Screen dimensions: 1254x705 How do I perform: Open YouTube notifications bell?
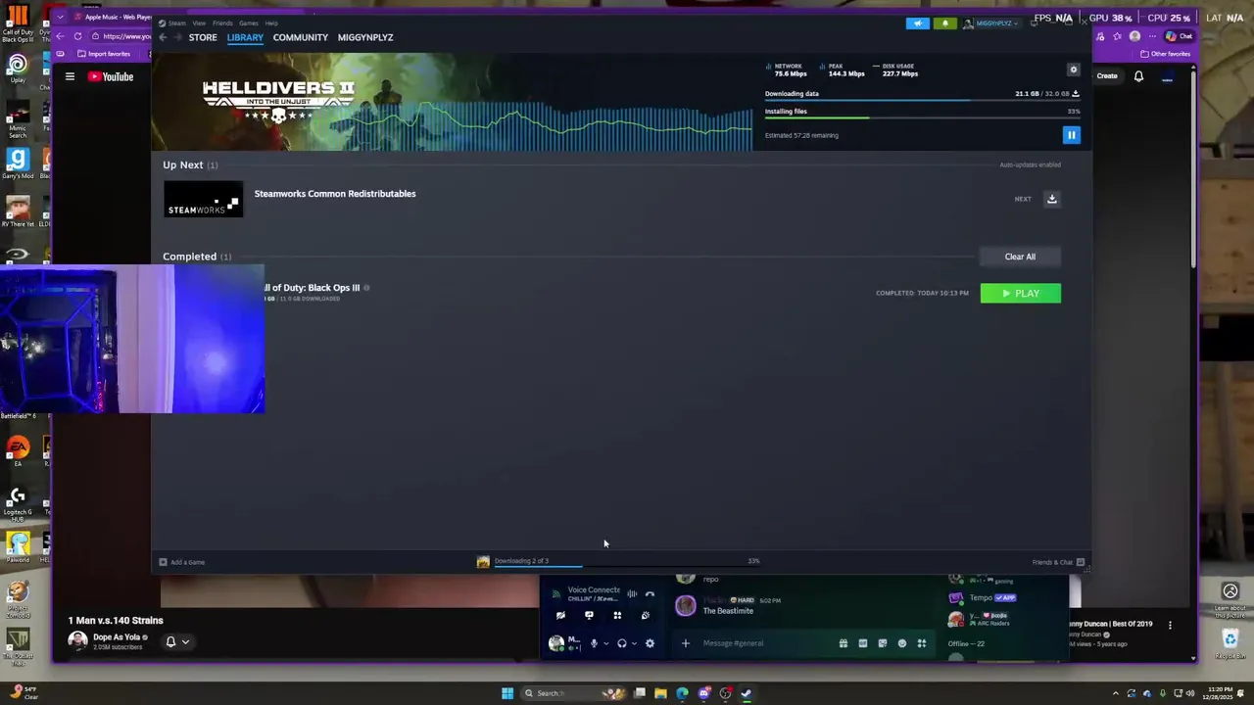[x=1138, y=76]
